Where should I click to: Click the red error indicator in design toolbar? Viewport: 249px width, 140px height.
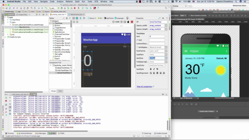pos(132,22)
